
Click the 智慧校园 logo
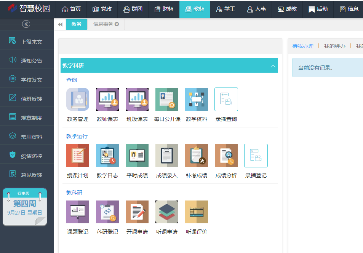click(x=29, y=8)
